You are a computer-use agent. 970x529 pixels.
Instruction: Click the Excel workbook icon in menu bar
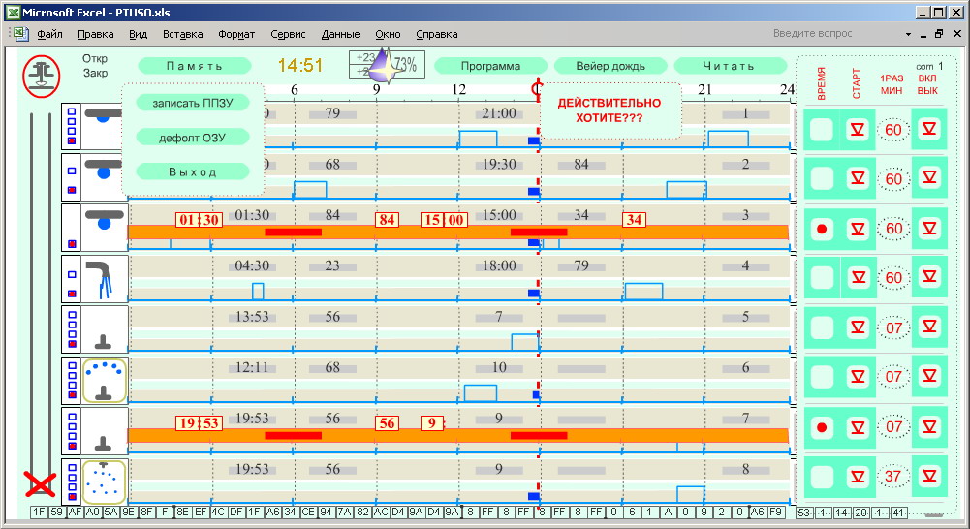click(18, 34)
